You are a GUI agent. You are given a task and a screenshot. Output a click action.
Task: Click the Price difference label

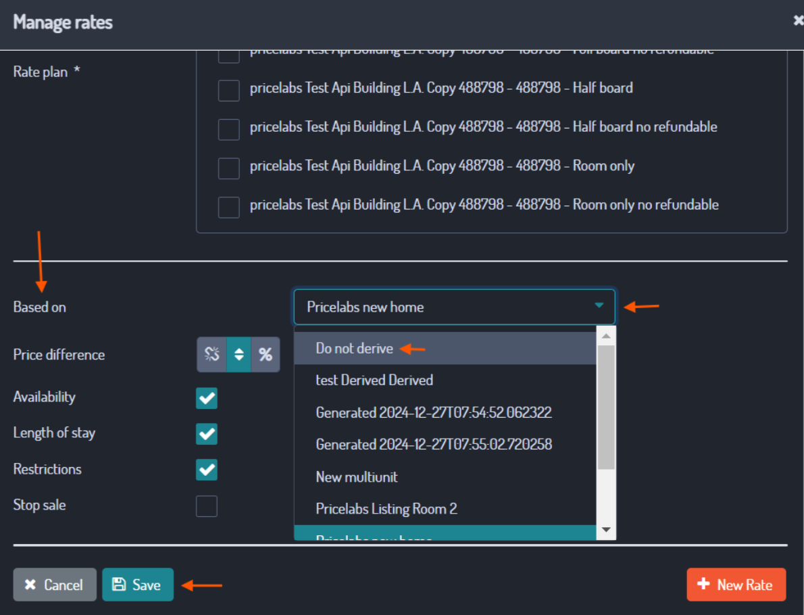59,355
